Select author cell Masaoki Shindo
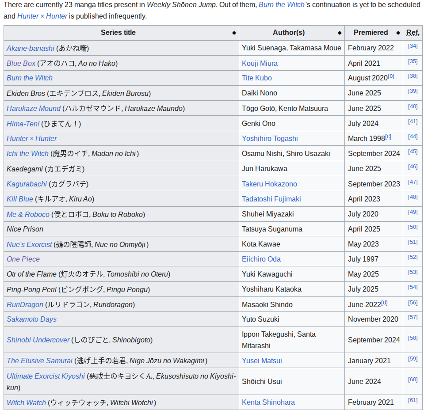The width and height of the screenshot is (424, 410). [291, 304]
